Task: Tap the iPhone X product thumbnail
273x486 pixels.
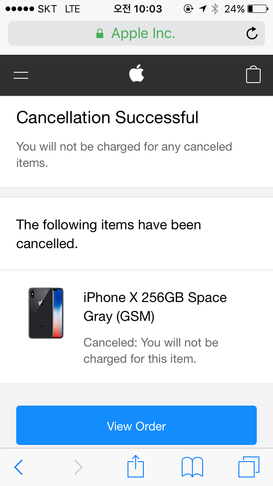Action: pos(46,313)
